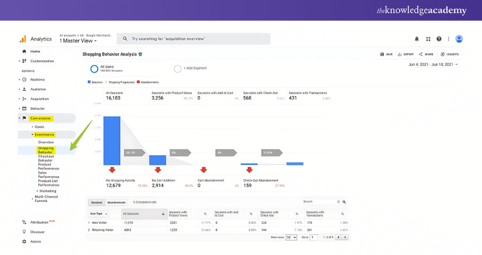The image size is (482, 255).
Task: Click the Analytics search field
Action: point(193,39)
